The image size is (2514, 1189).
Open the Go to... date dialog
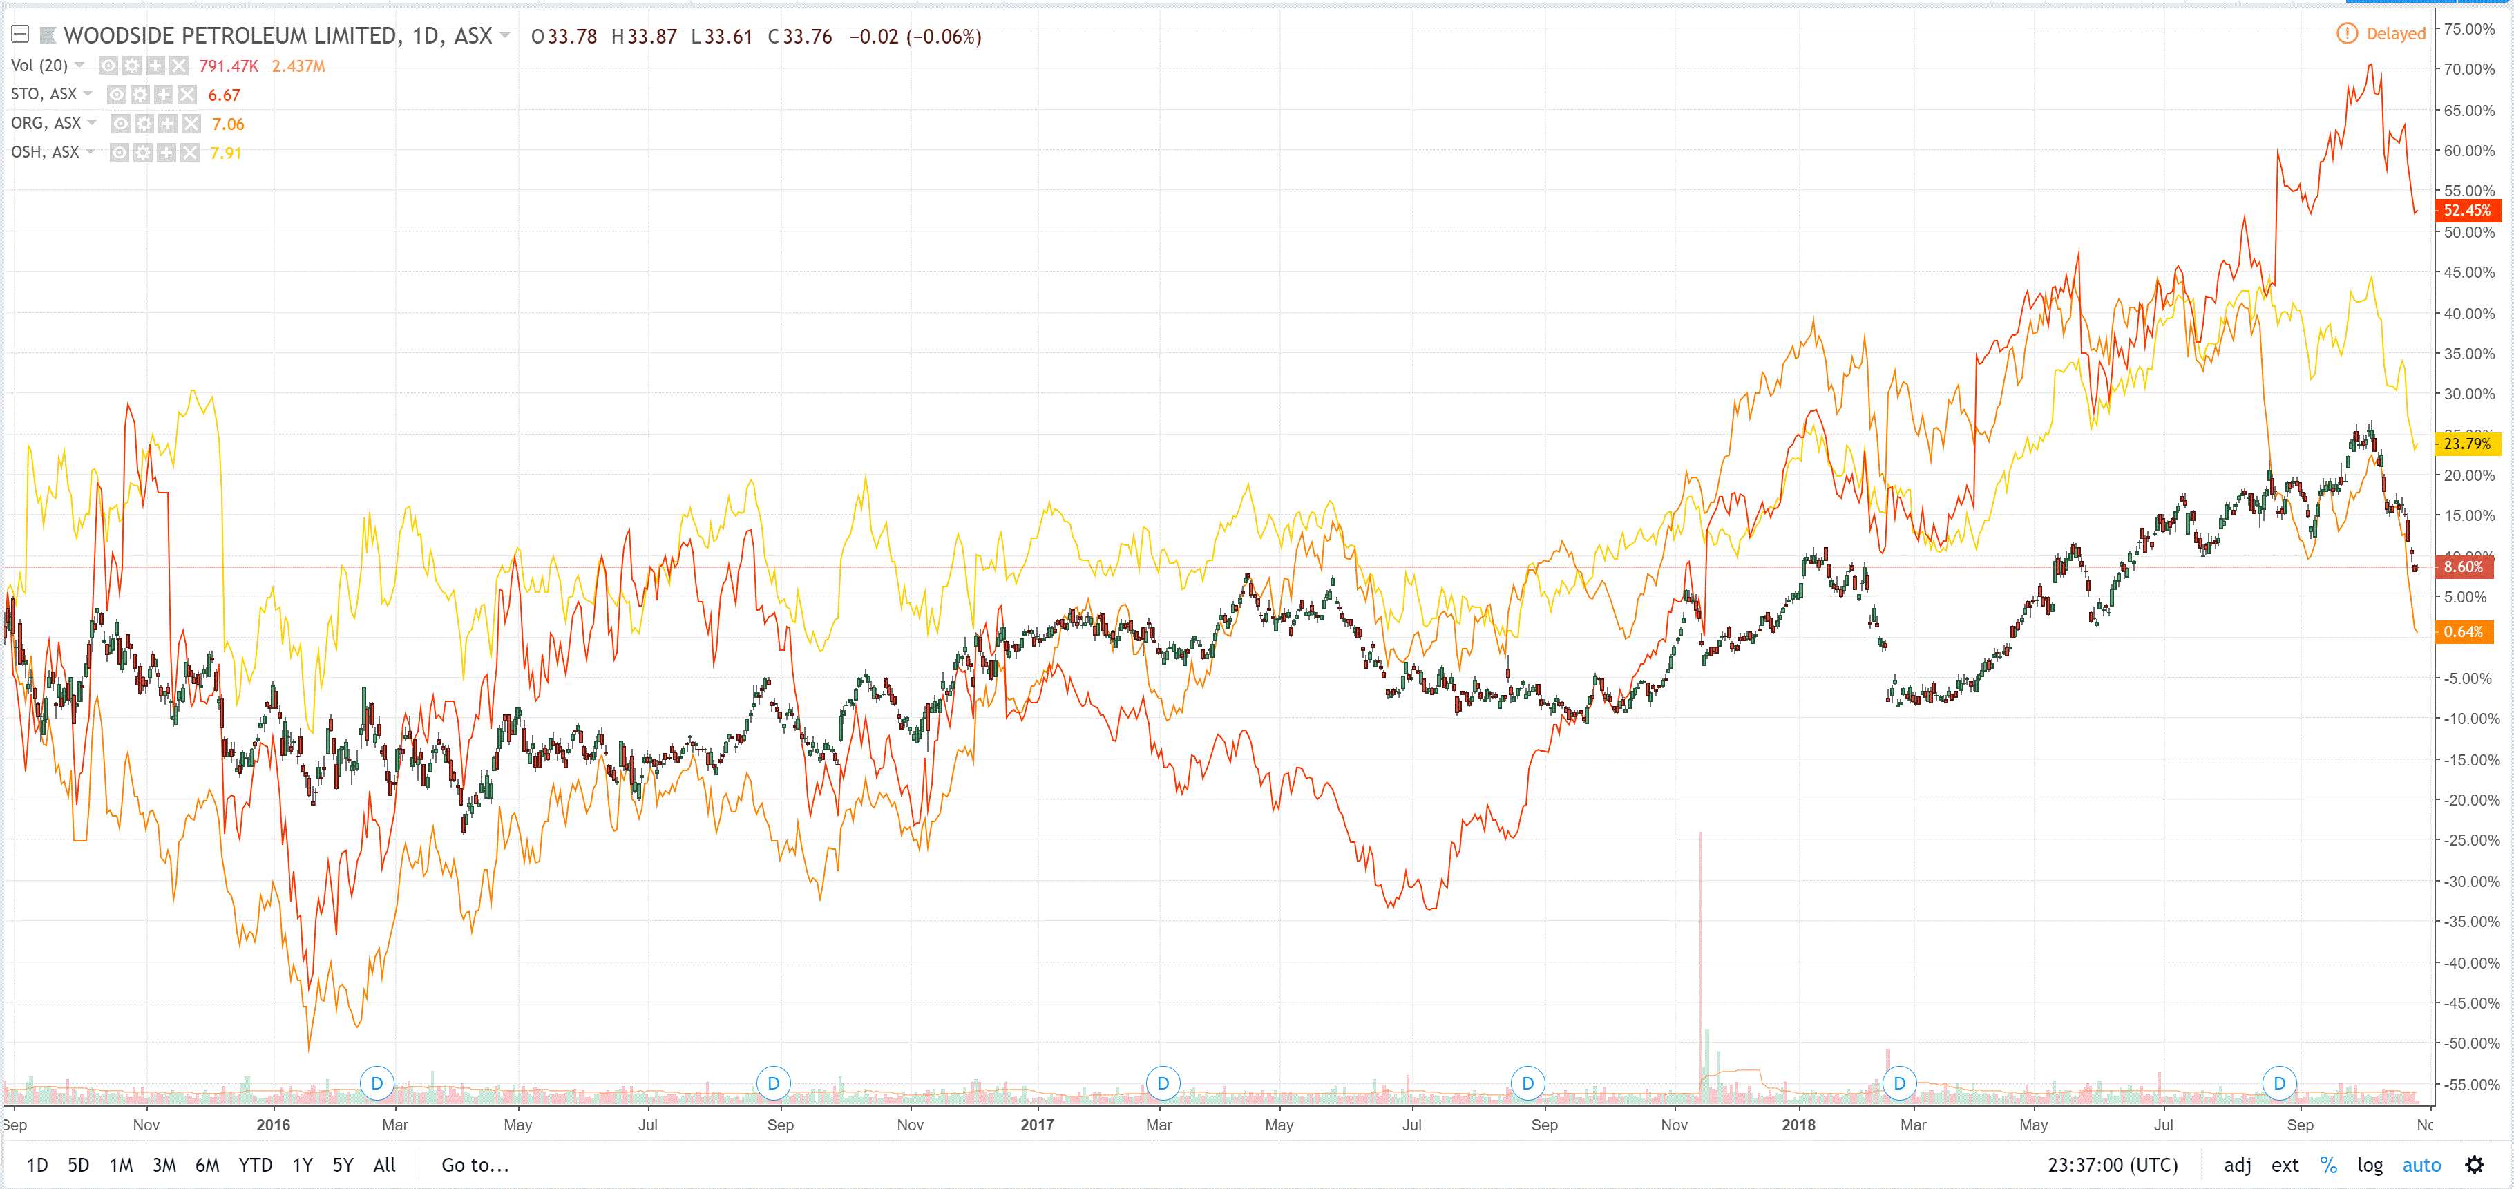475,1165
